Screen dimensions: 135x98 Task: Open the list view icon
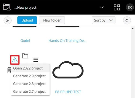tap(35, 60)
